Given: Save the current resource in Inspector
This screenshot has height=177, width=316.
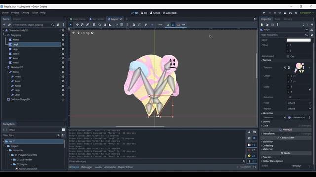Looking at the screenshot, I should 272,25.
